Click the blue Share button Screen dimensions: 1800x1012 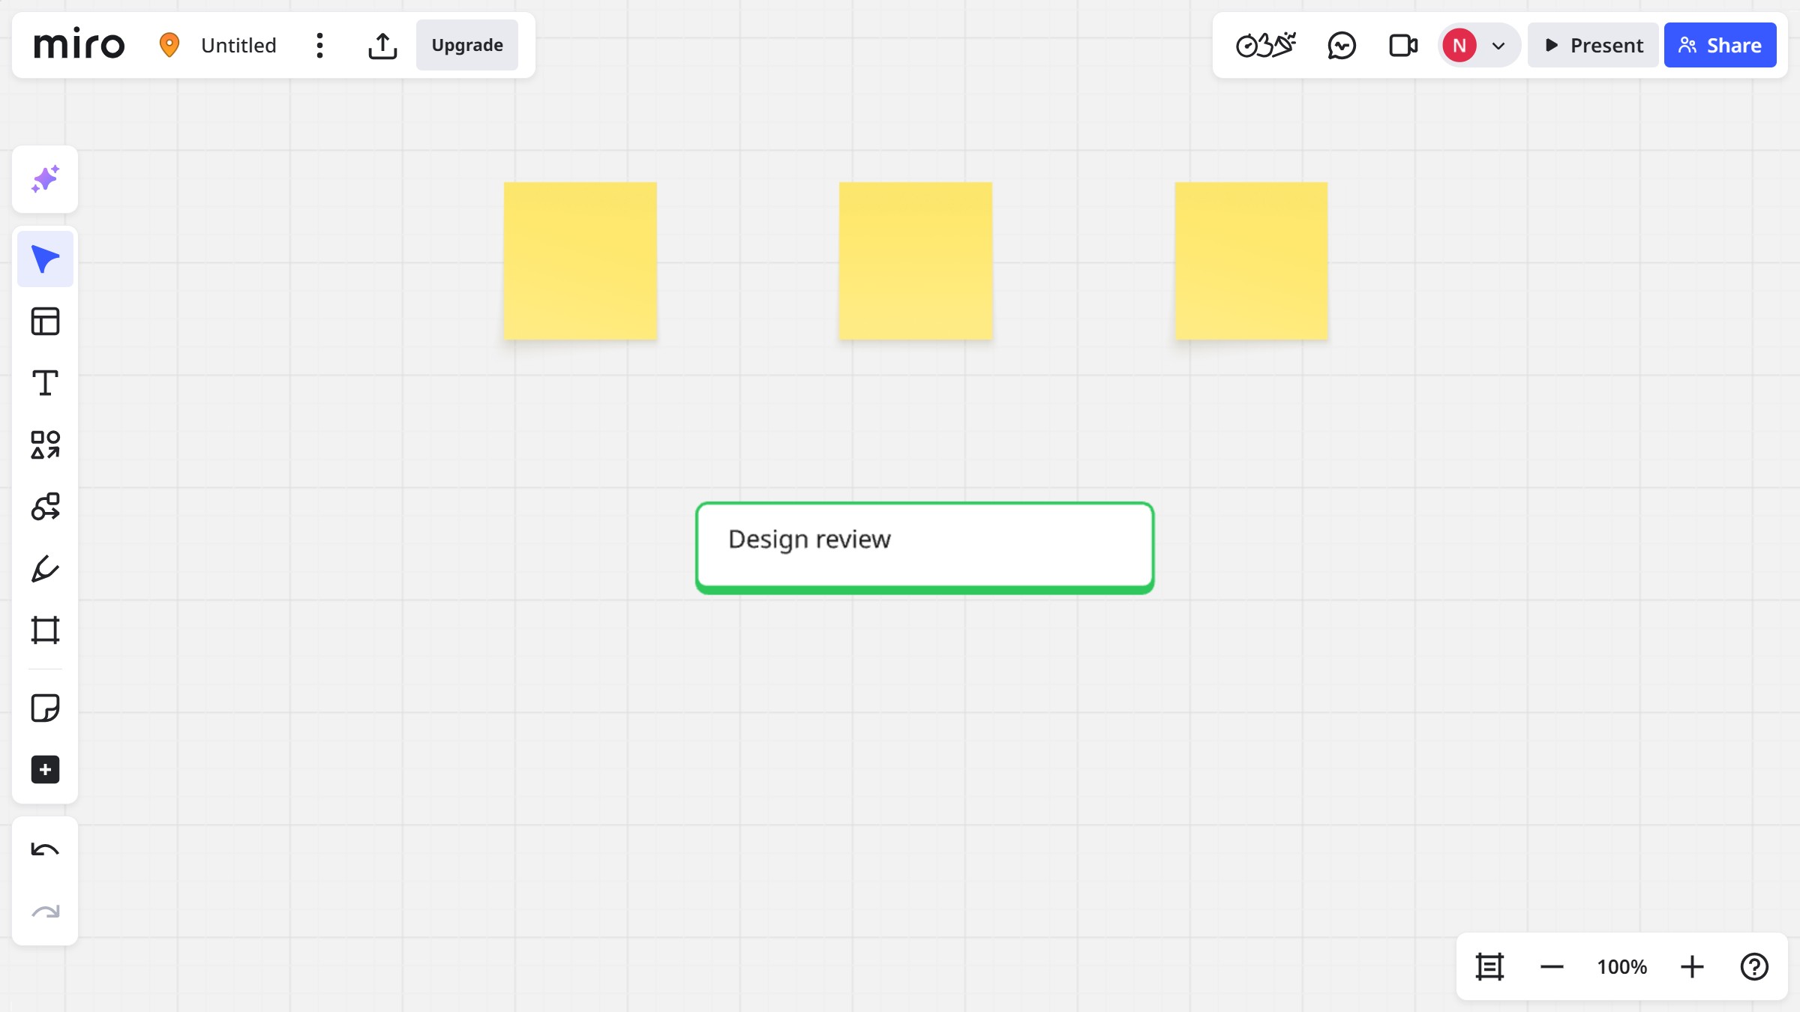[1720, 46]
